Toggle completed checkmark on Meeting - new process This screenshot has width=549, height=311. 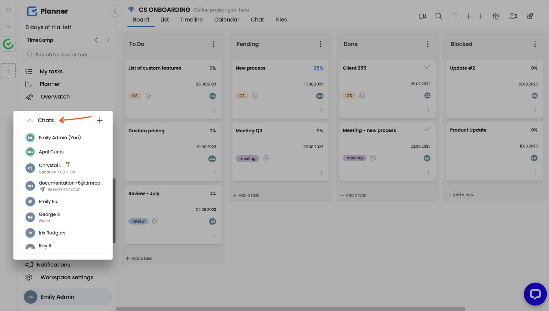point(427,129)
